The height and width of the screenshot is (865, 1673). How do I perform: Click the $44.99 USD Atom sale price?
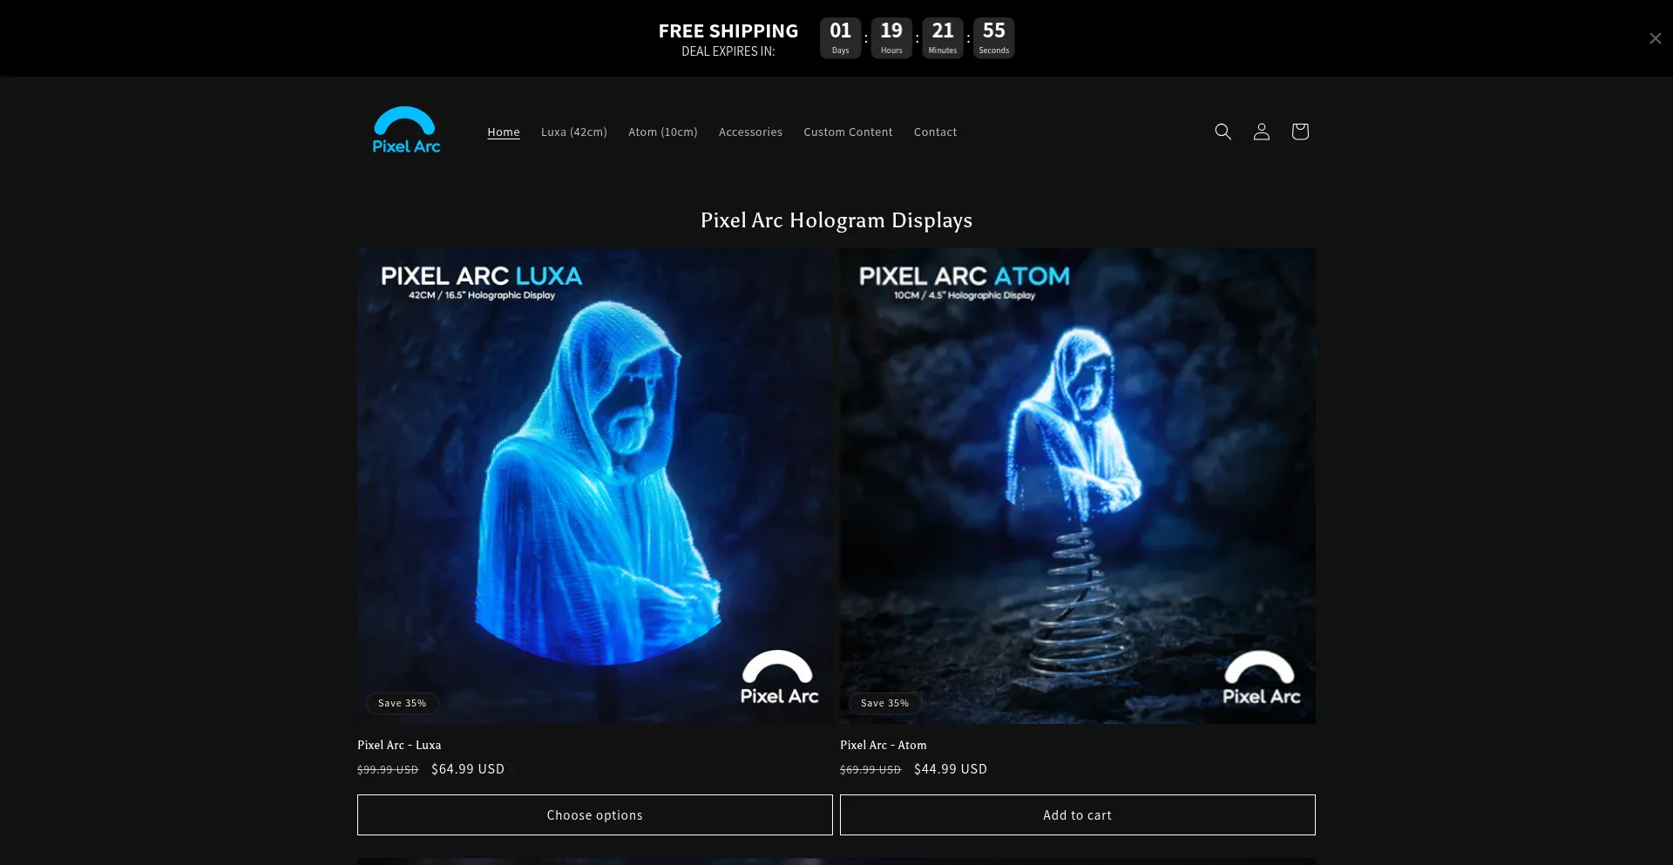click(951, 769)
